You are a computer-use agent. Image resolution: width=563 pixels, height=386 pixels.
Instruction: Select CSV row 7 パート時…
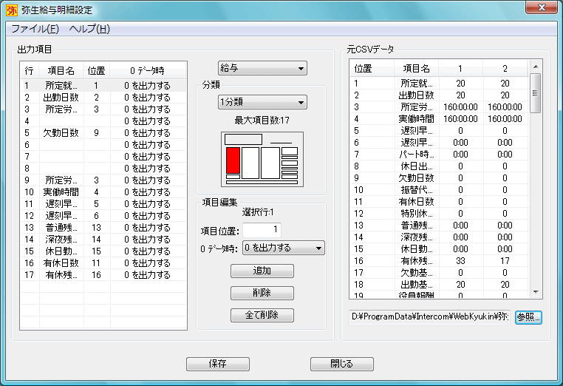pos(439,155)
